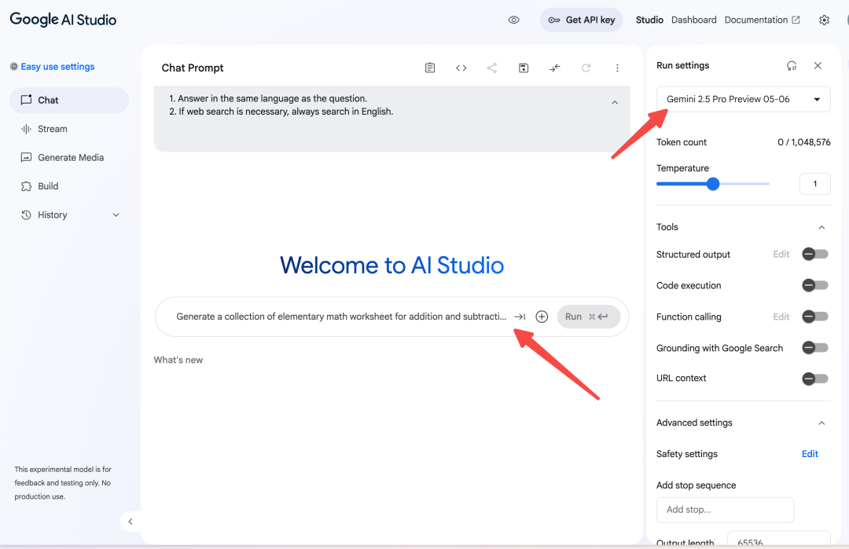Click the tab-complete arrow in prompt box

(520, 317)
